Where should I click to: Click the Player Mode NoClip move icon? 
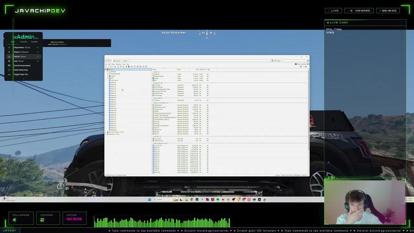tap(9, 48)
